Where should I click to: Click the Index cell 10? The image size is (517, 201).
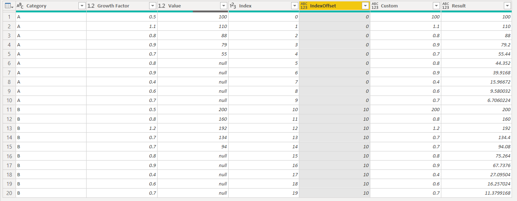[x=264, y=110]
